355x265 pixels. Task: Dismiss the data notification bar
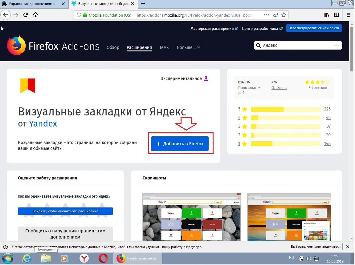pos(348,247)
